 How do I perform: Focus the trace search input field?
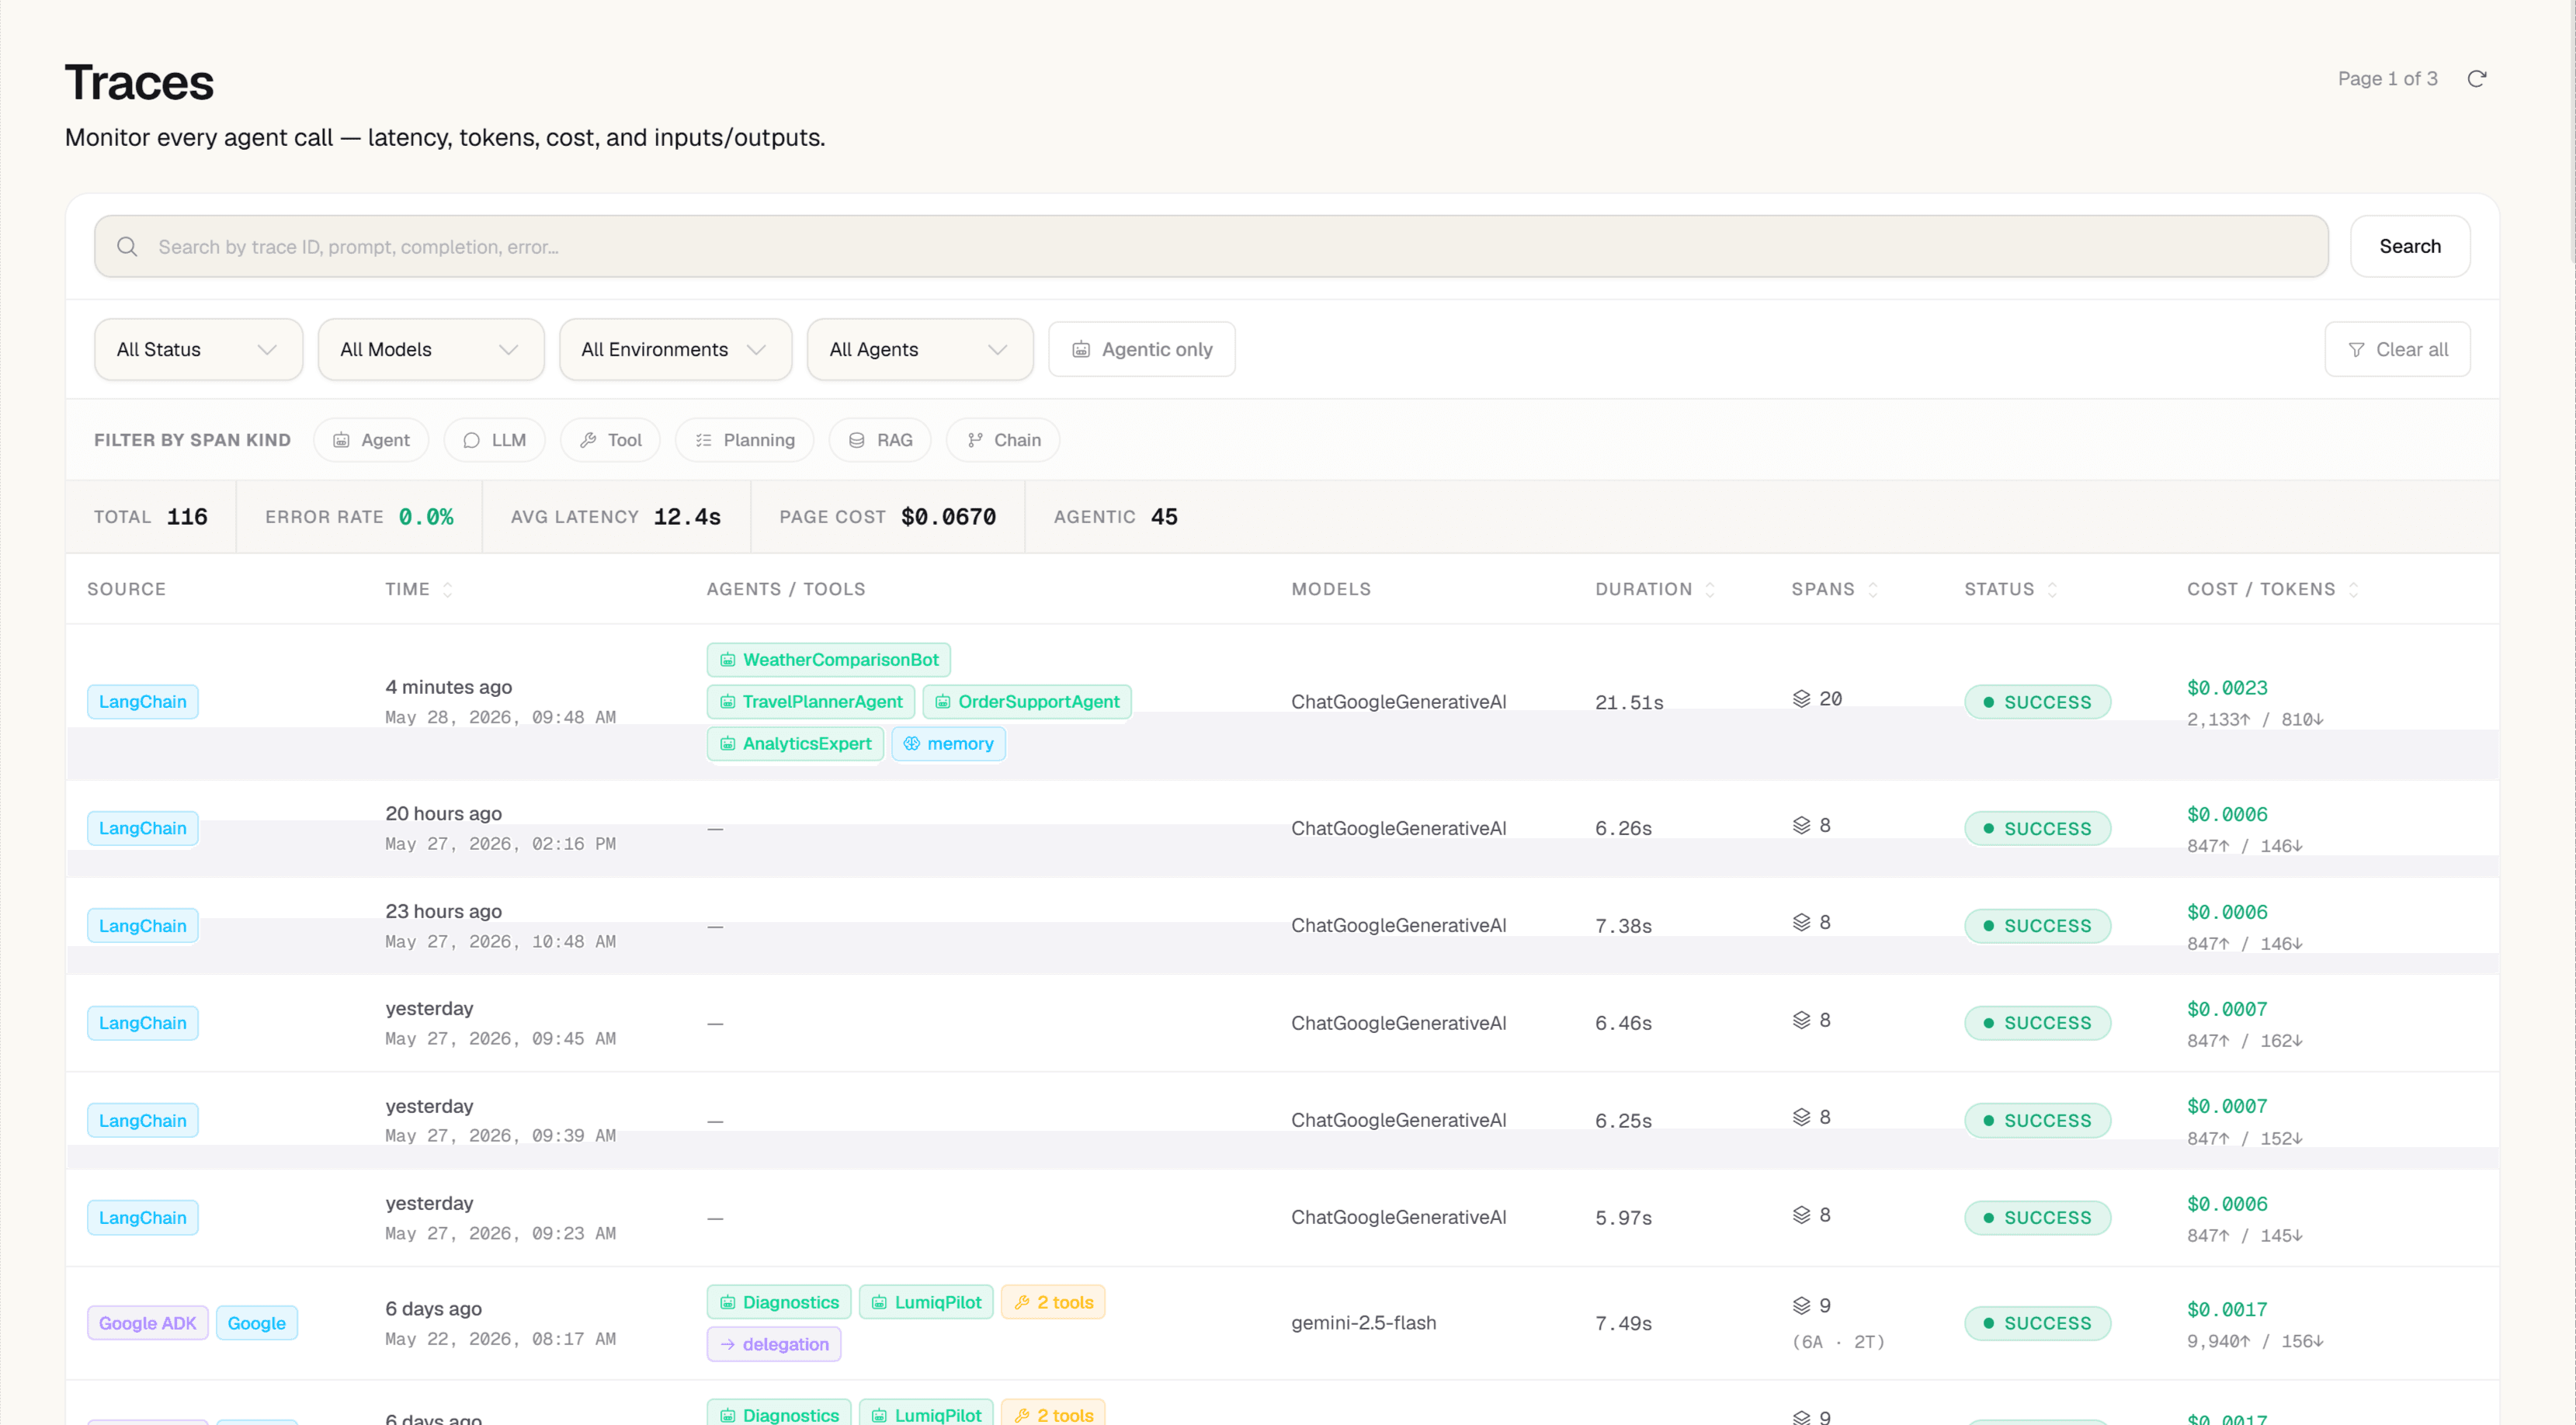pos(1210,246)
